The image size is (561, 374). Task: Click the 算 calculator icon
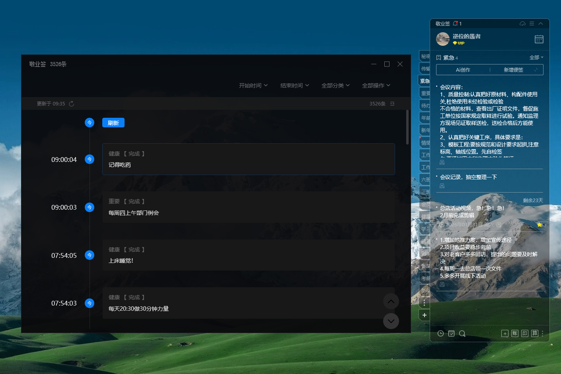tap(534, 333)
